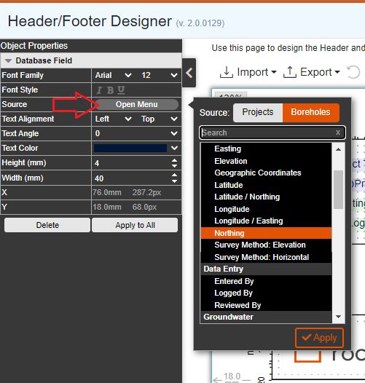Collapse the Object Properties side panel
The image size is (365, 383).
pyautogui.click(x=189, y=73)
